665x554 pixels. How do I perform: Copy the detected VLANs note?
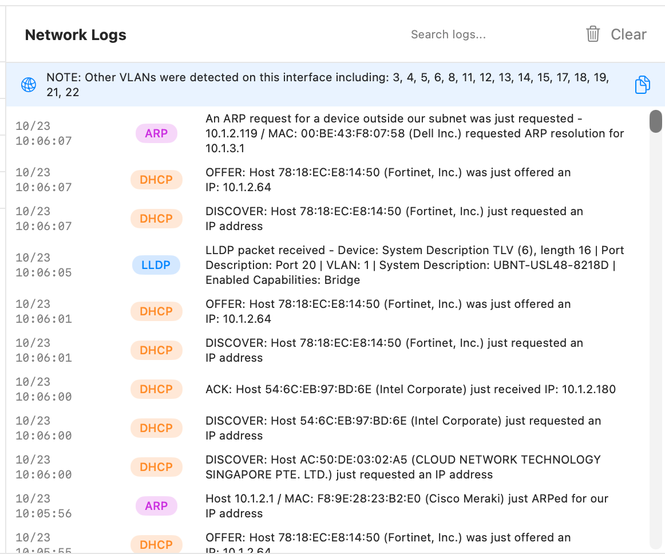[x=642, y=85]
